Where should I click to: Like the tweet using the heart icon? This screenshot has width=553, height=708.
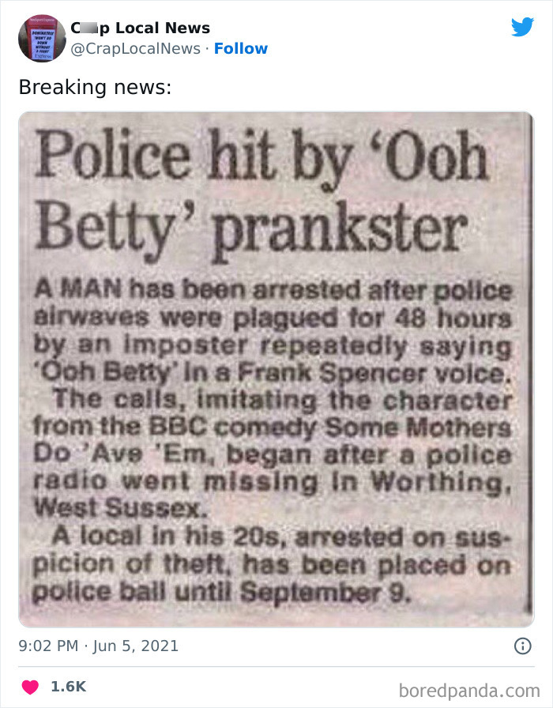[29, 687]
